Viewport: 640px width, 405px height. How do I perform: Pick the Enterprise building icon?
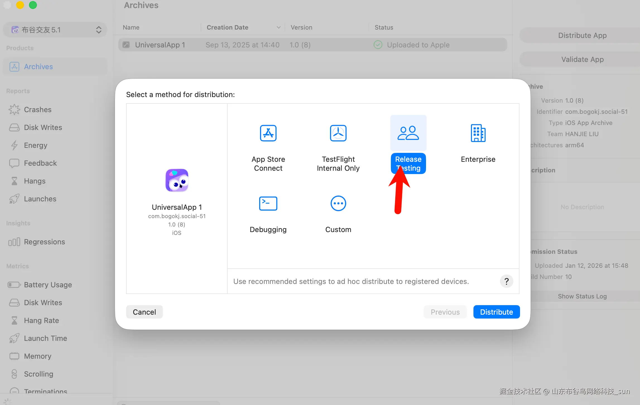coord(478,133)
